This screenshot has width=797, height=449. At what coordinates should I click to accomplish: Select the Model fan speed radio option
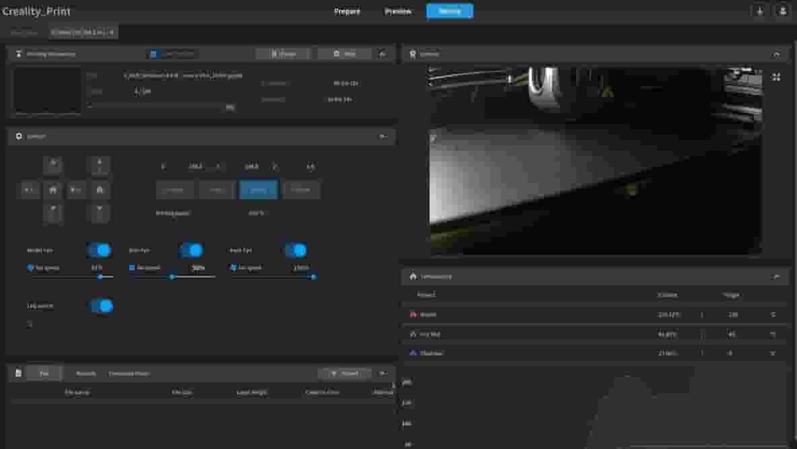point(30,267)
